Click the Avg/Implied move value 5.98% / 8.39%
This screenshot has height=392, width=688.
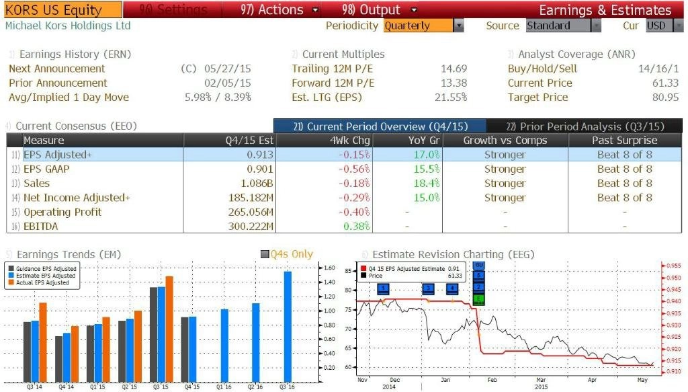218,97
